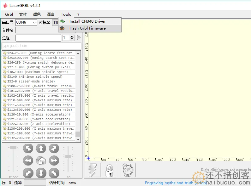Image resolution: width=251 pixels, height=186 pixels.
Task: Jog diagonally down-left arrow button
Action: [28, 173]
